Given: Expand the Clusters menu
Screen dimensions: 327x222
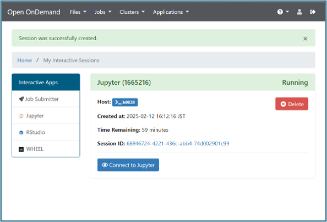Looking at the screenshot, I should pos(132,12).
